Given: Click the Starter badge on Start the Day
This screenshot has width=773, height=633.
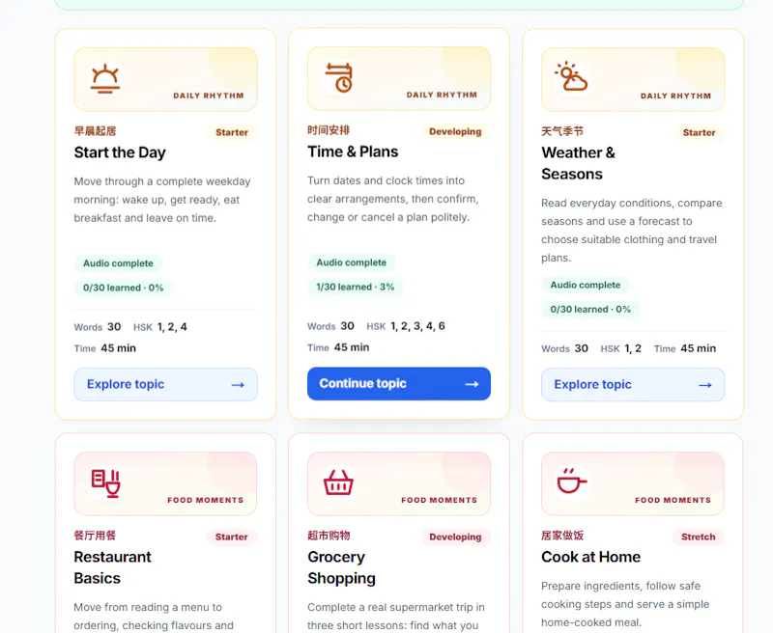Looking at the screenshot, I should (232, 132).
